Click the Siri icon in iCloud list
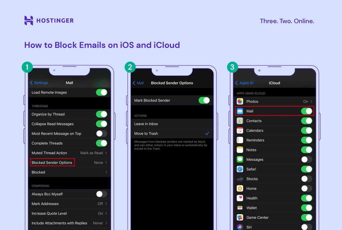 pos(240,227)
